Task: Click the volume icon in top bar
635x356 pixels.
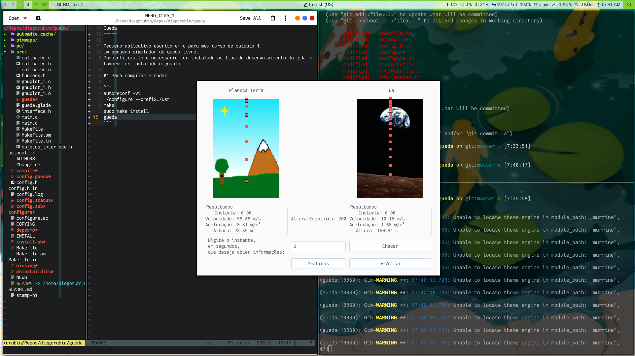Action: [447, 4]
